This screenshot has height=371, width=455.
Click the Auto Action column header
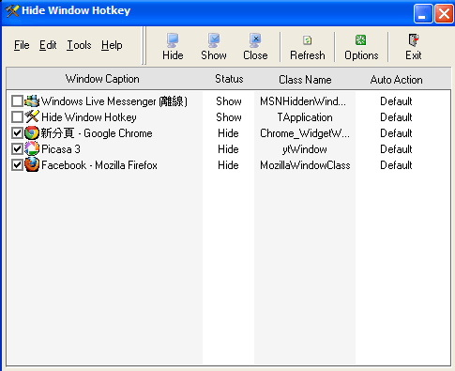(397, 79)
